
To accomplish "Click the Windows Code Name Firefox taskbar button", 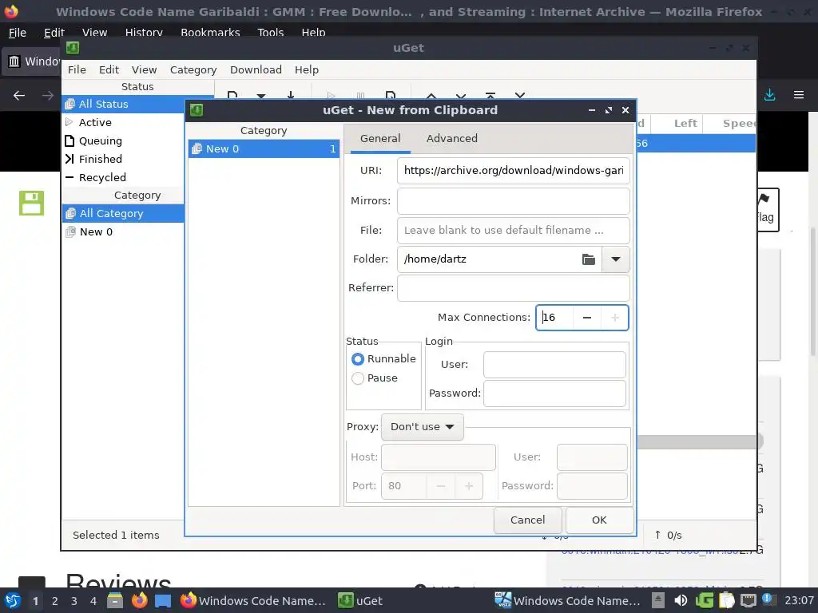I will 253,601.
